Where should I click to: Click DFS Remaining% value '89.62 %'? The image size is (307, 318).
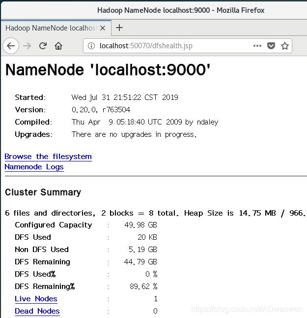click(143, 286)
